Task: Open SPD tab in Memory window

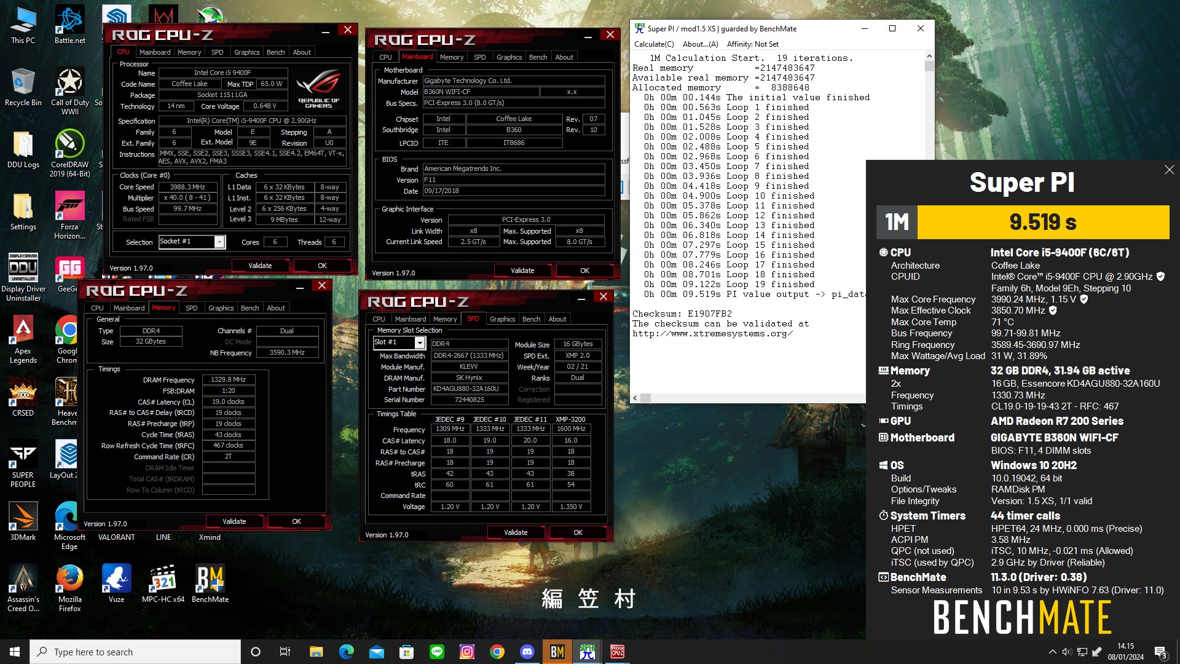Action: pos(191,308)
